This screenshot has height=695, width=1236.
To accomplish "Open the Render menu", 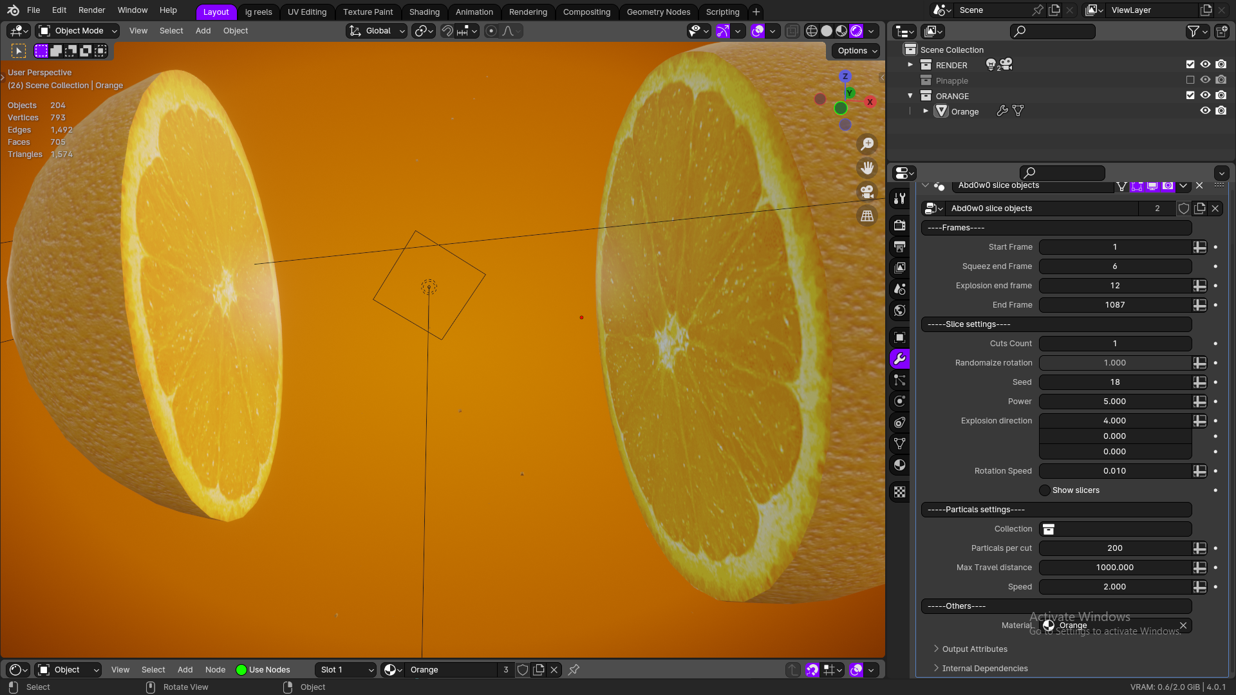I will 91,10.
